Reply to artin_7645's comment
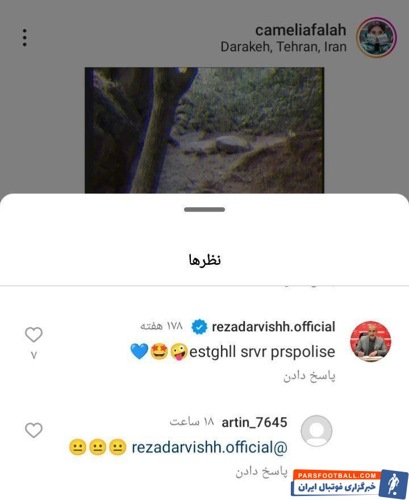409x500 pixels. [261, 472]
